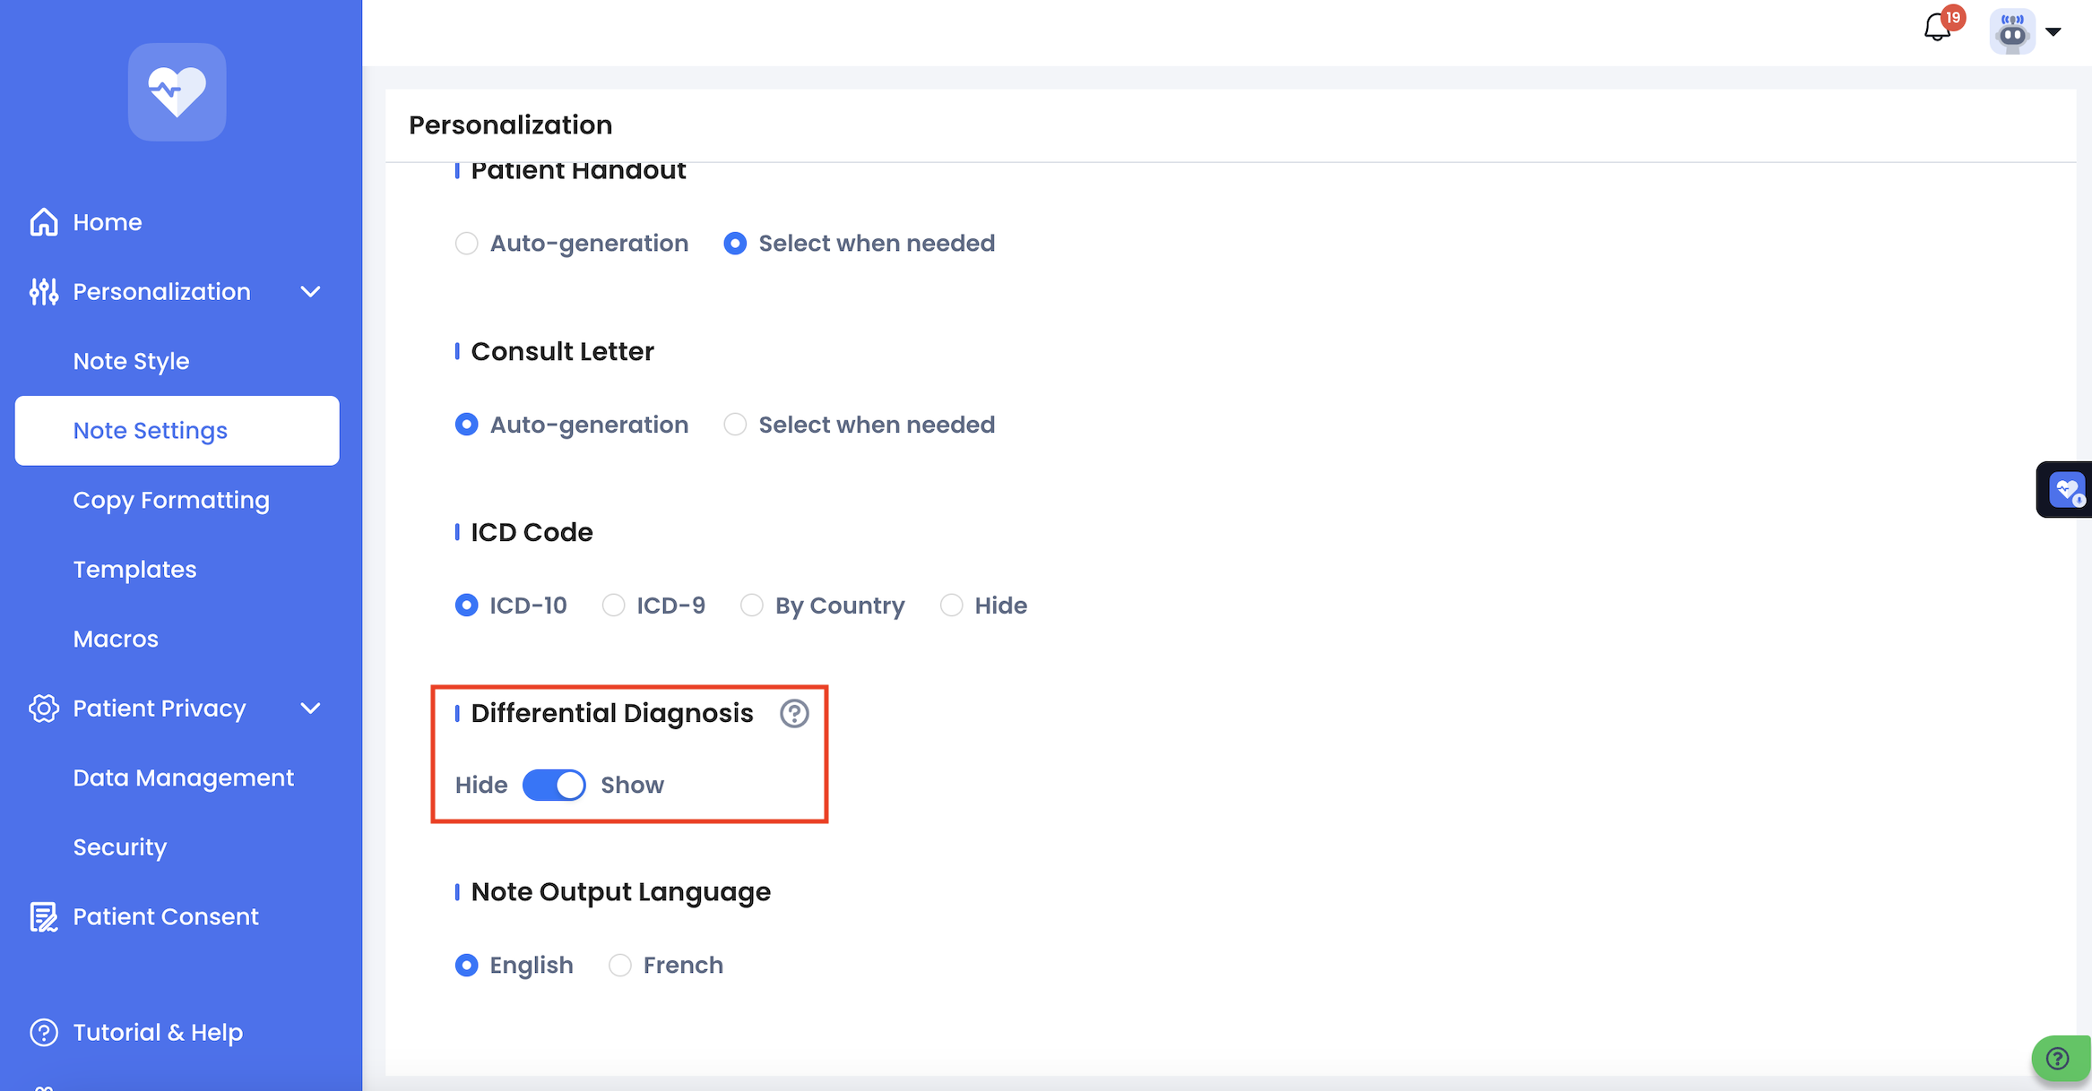Select French as note output language
The height and width of the screenshot is (1091, 2092).
point(620,965)
